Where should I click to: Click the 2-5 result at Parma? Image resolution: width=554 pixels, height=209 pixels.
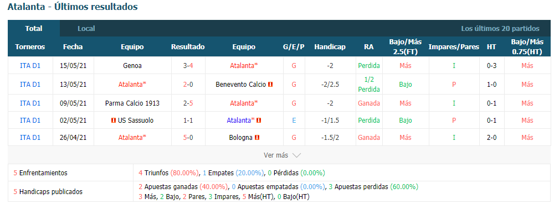188,103
